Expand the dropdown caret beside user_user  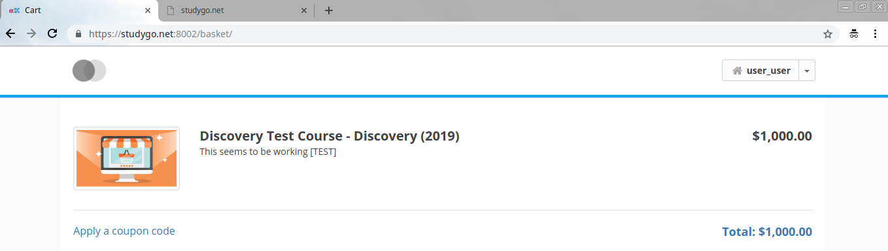point(807,71)
